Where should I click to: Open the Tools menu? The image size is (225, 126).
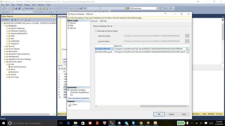pyautogui.click(x=34, y=5)
